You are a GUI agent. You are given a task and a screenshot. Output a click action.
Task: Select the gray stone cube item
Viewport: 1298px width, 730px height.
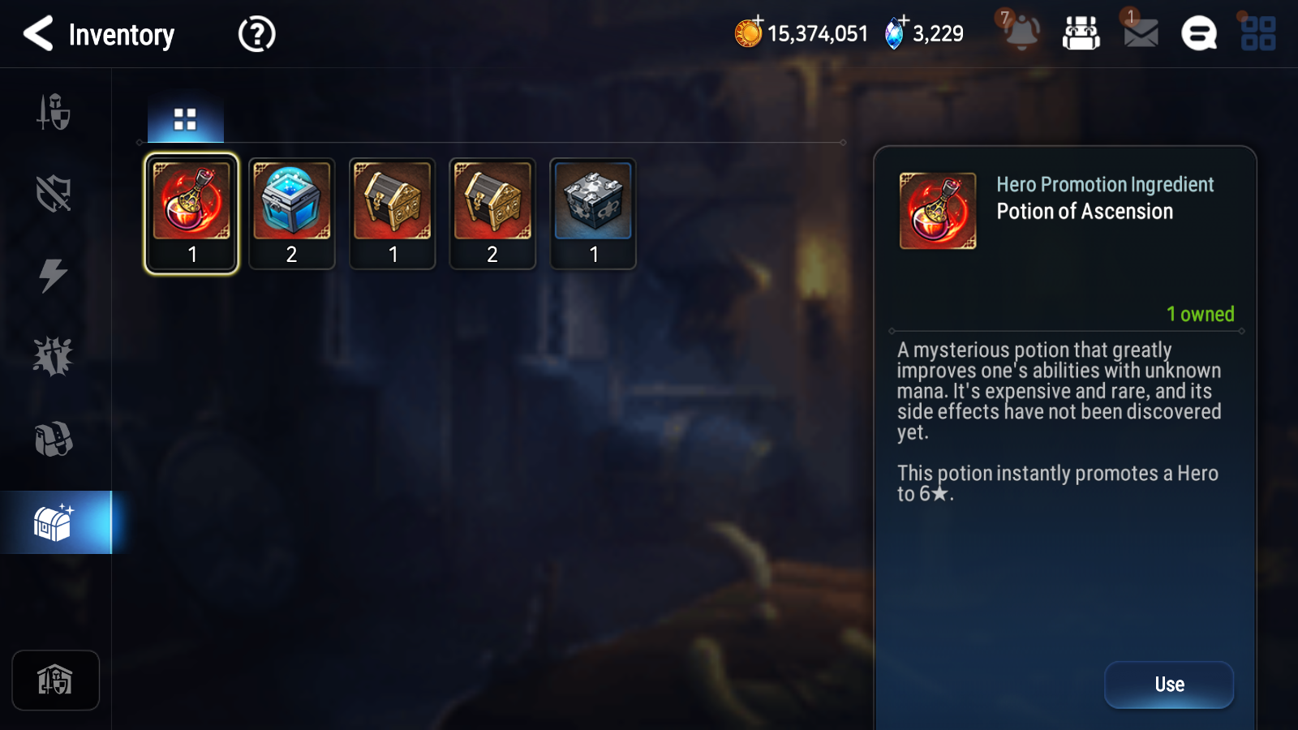[593, 213]
